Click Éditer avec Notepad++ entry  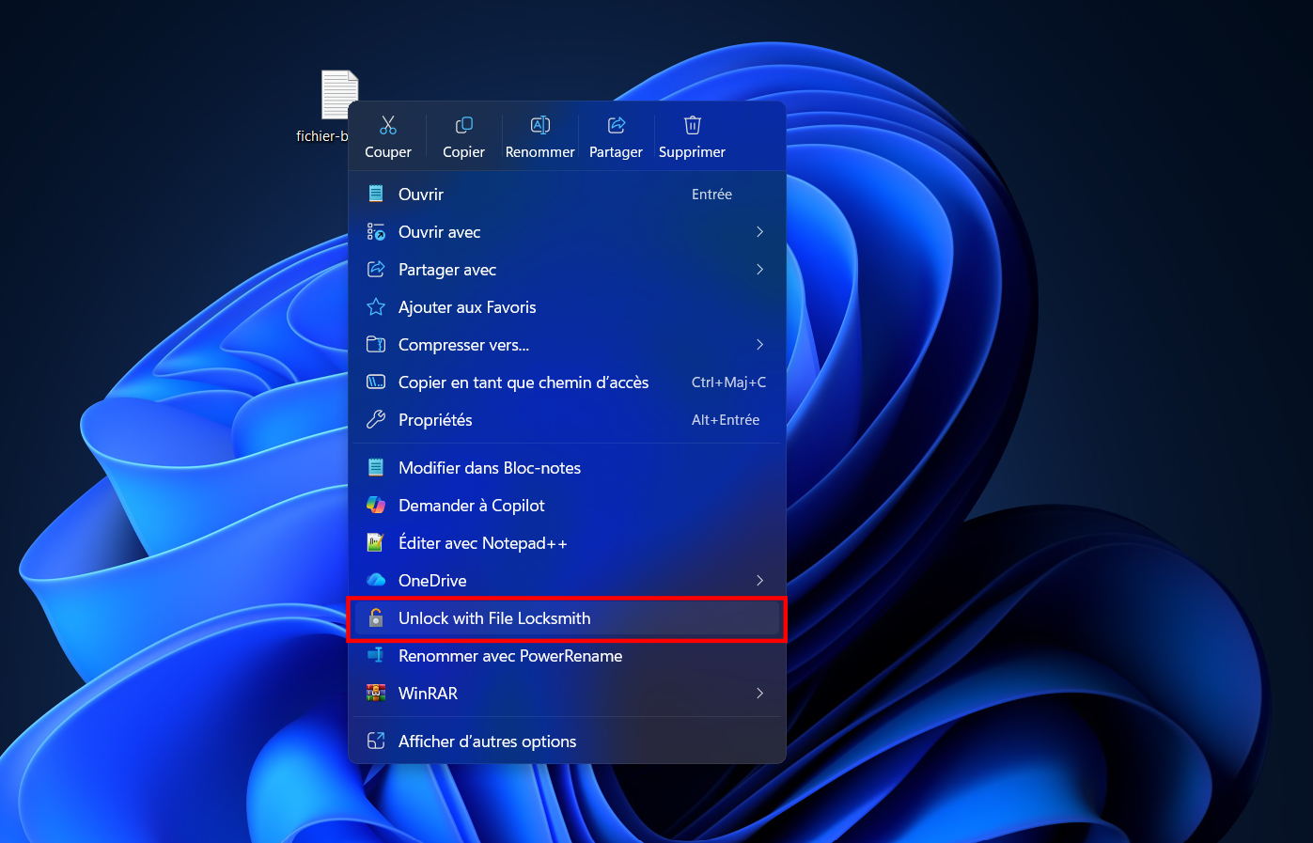click(x=567, y=543)
